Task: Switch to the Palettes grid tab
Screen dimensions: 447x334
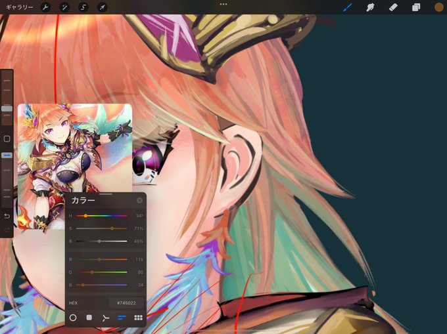Action: (x=138, y=318)
